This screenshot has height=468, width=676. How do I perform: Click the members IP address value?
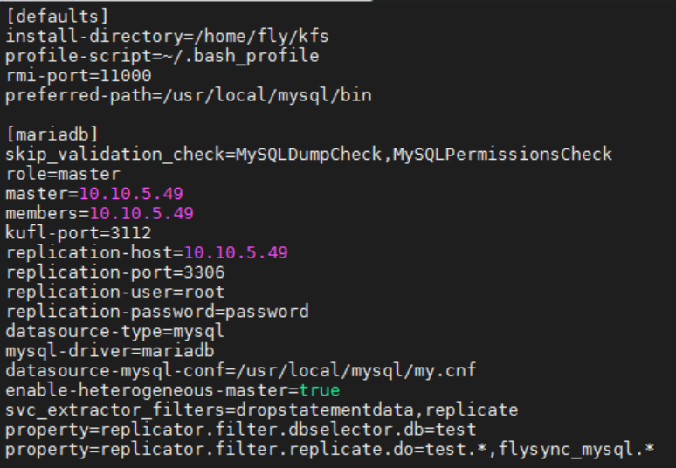pyautogui.click(x=141, y=213)
